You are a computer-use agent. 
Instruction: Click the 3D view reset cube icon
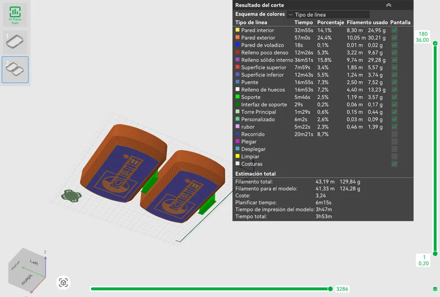tap(63, 283)
